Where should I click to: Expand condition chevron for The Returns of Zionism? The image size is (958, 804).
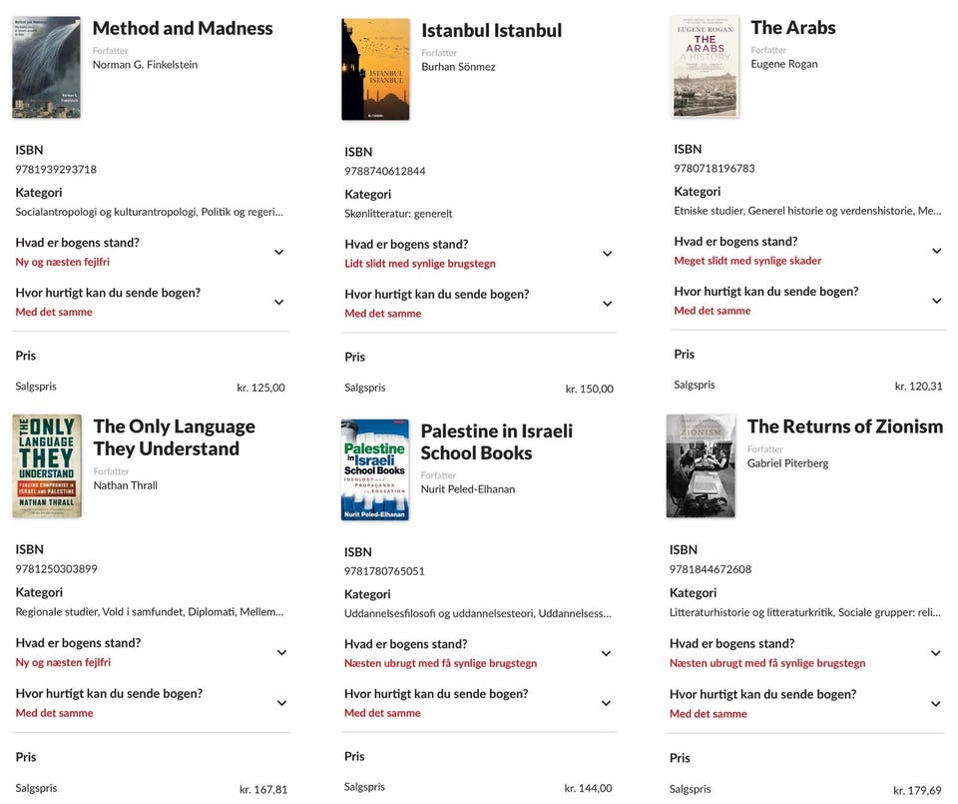pos(935,653)
